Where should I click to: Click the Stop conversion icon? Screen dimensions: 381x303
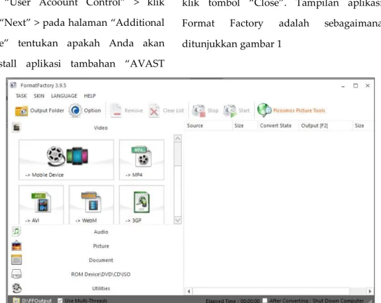coord(199,111)
